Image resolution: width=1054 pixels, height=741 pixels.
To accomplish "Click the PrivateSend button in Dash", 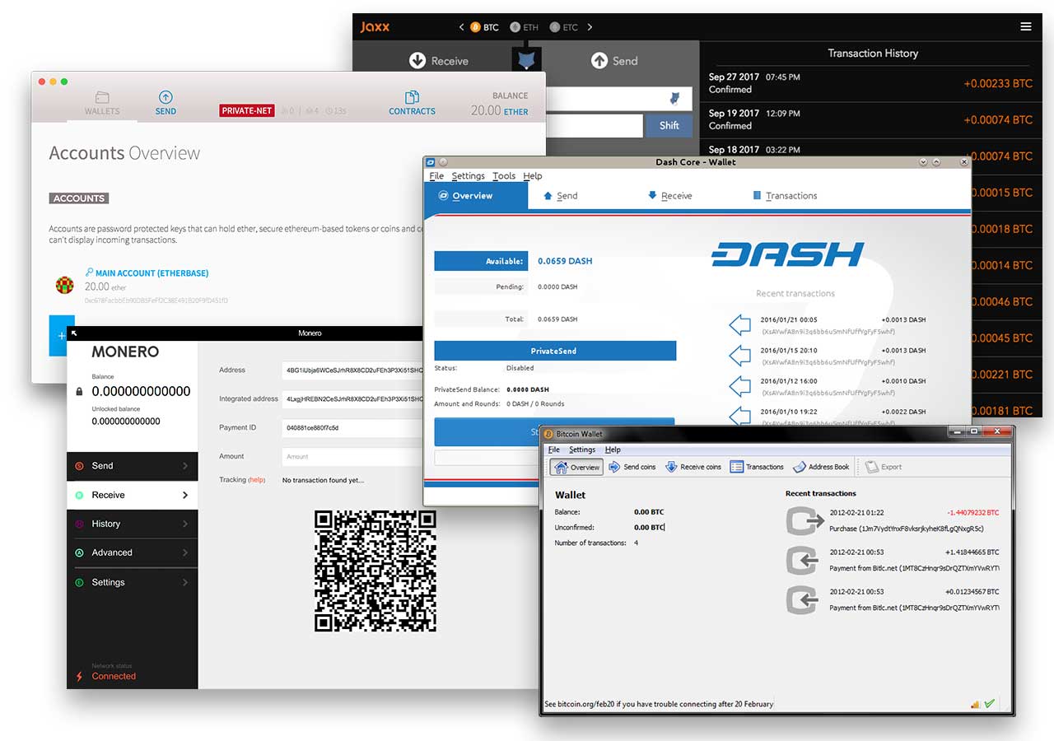I will [x=554, y=351].
